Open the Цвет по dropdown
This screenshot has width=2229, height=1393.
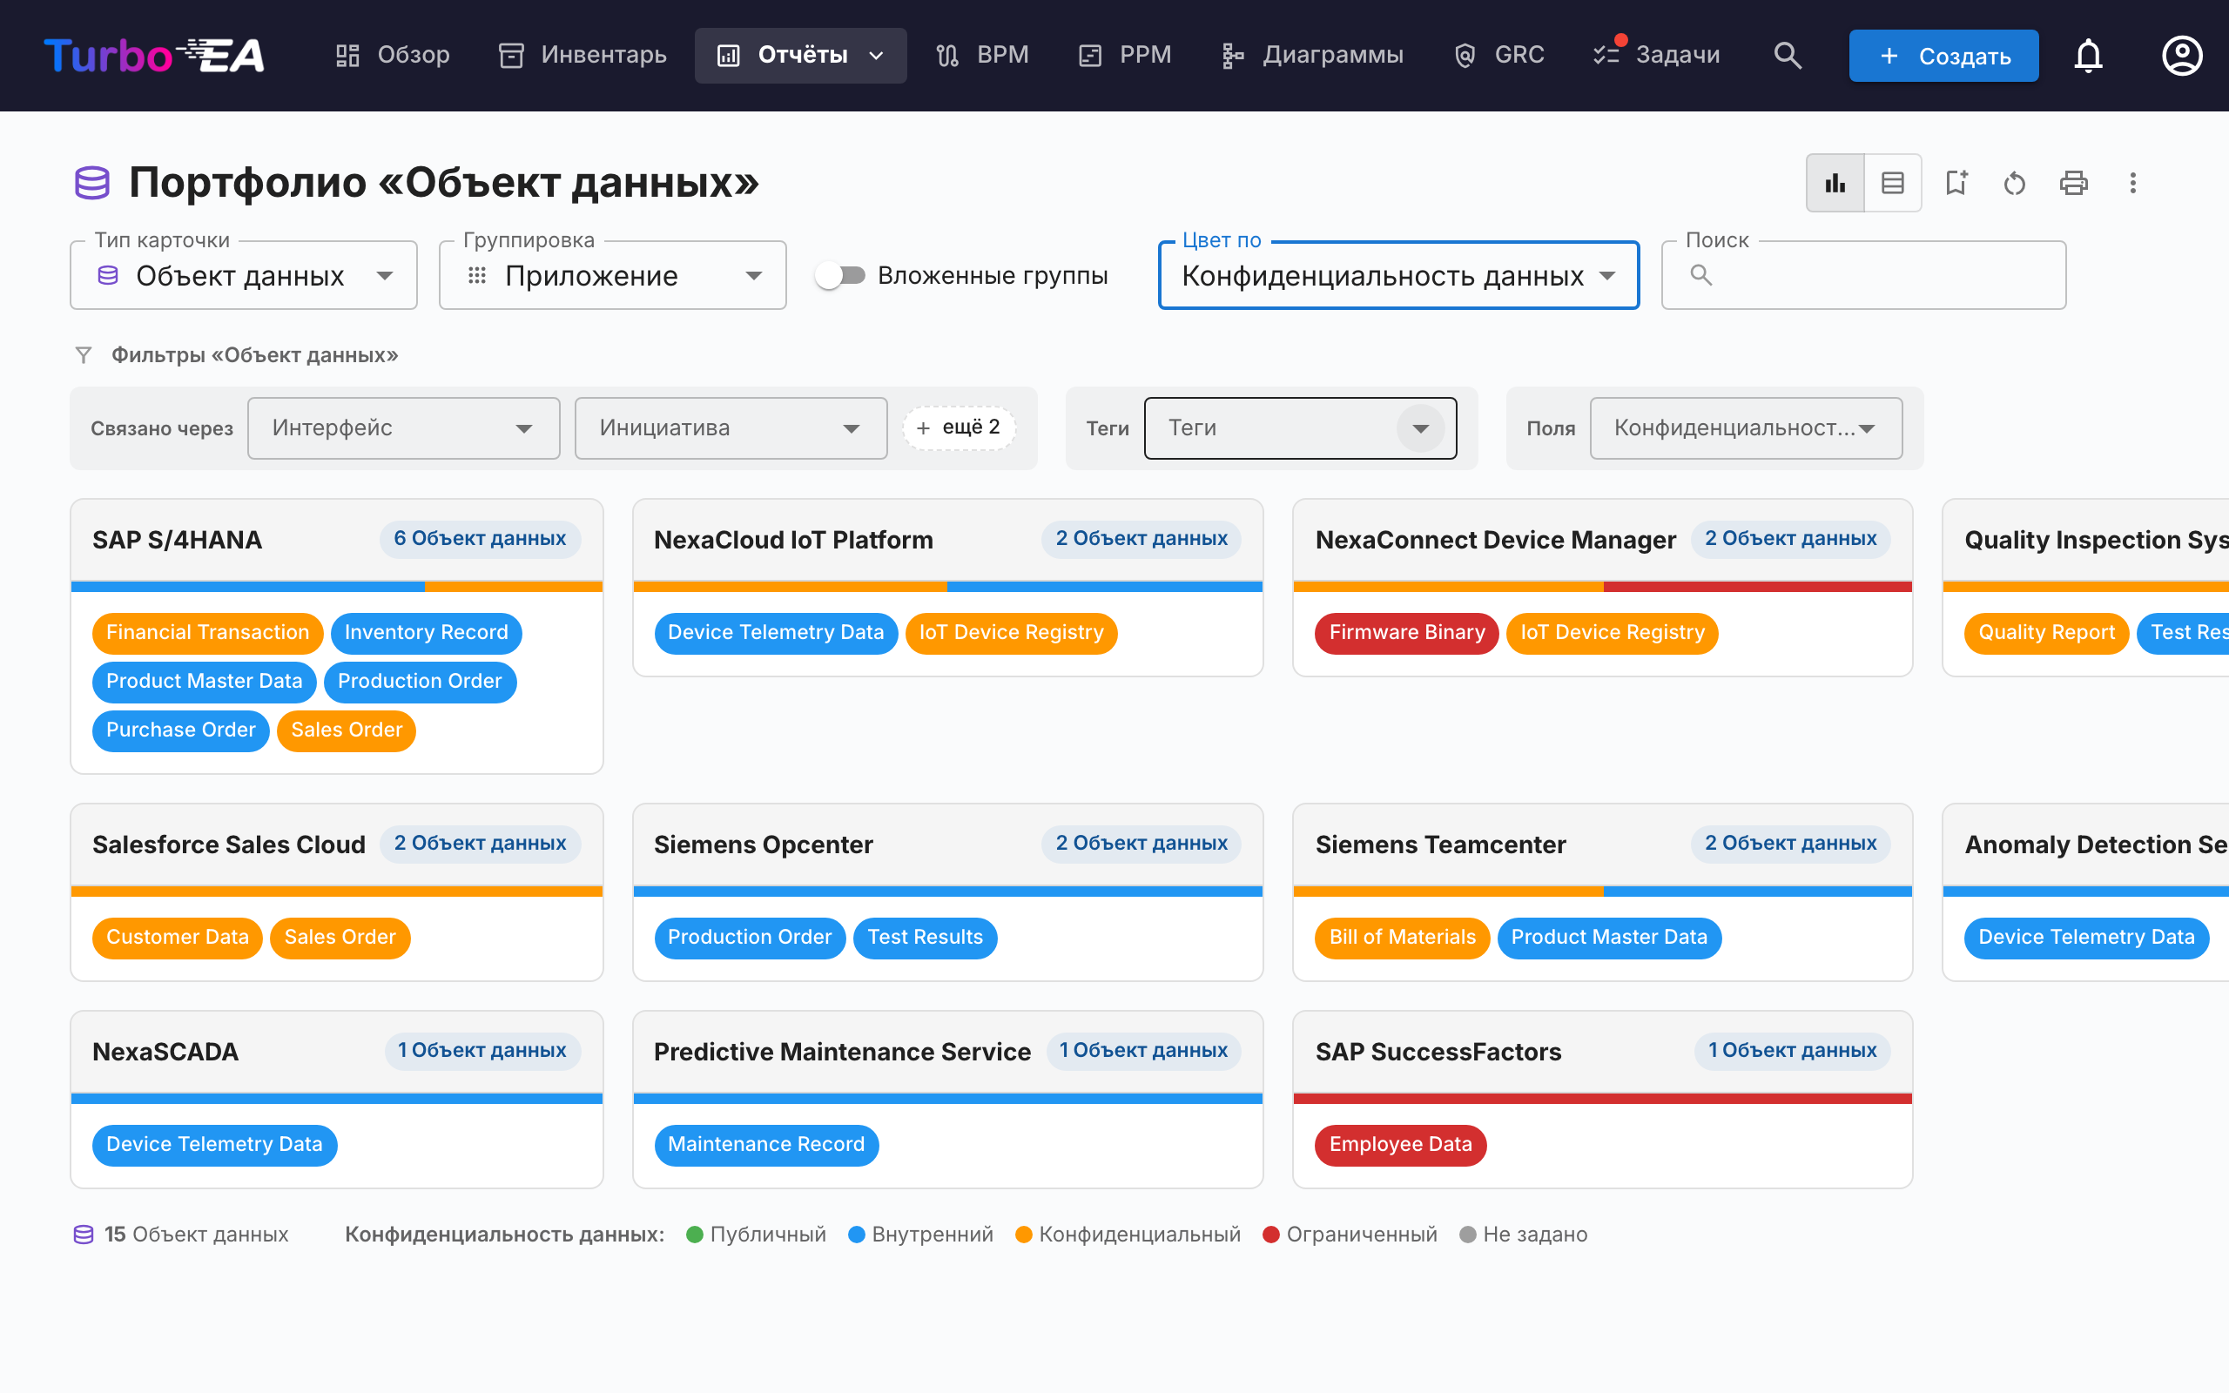point(1398,274)
